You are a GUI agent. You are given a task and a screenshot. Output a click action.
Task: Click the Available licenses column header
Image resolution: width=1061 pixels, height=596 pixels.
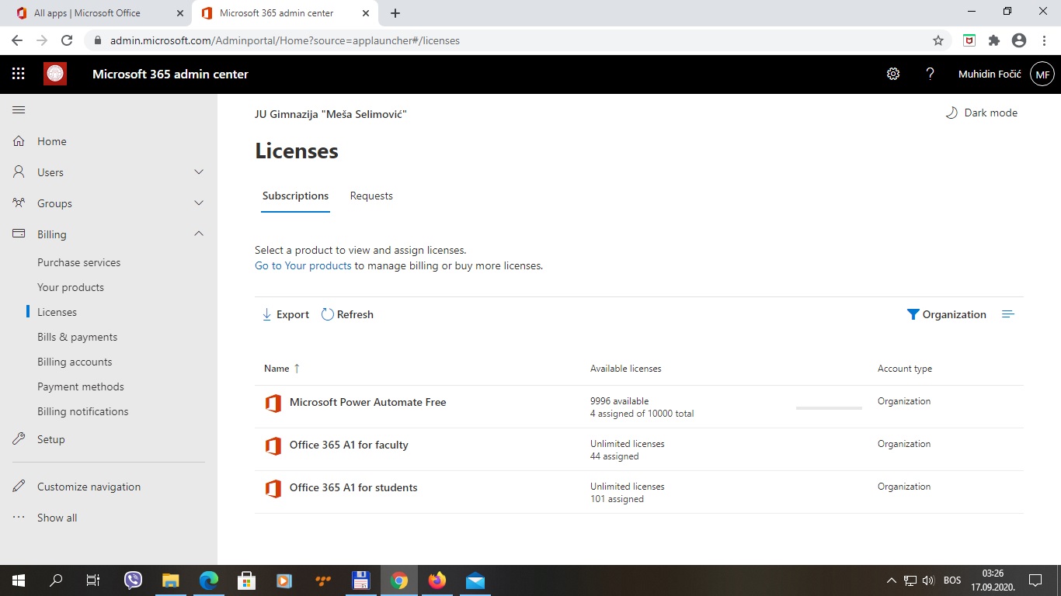(x=626, y=369)
